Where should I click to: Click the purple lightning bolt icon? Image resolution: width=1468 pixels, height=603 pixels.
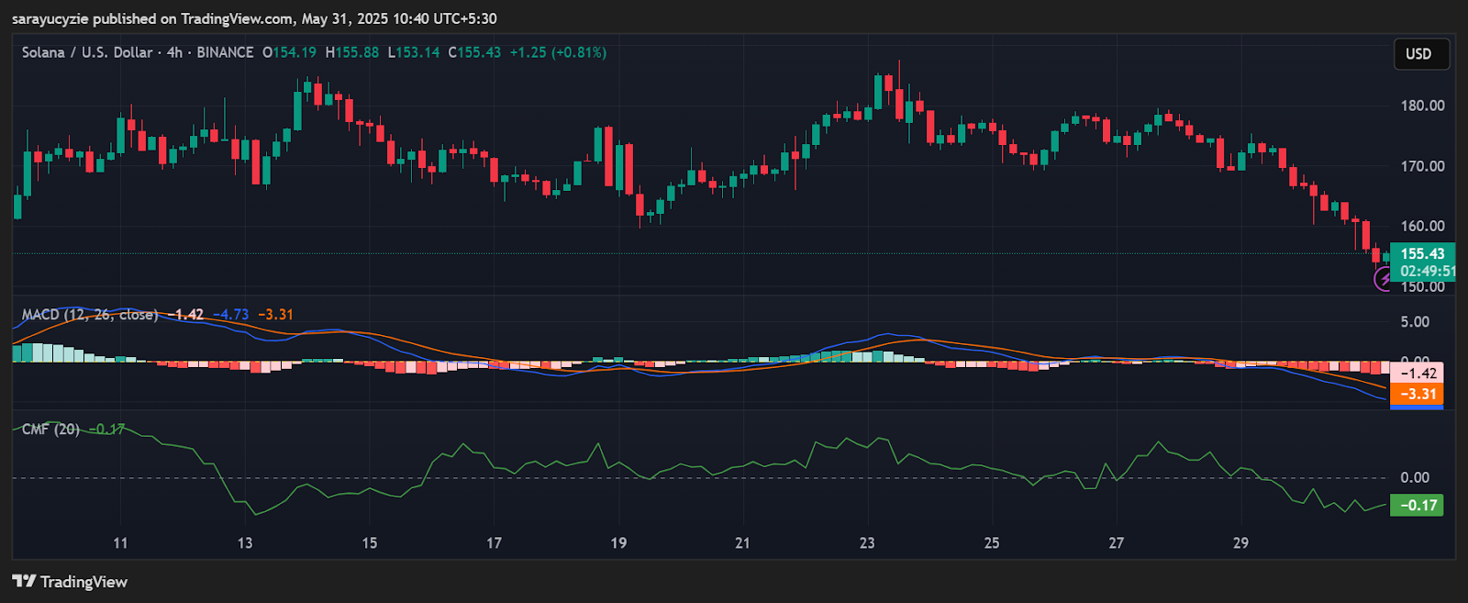(x=1384, y=278)
